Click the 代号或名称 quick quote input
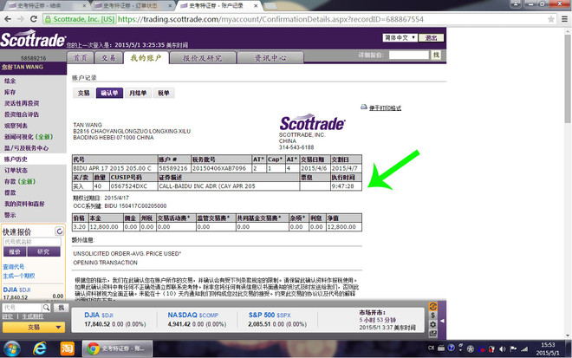The image size is (572, 358). click(x=32, y=242)
